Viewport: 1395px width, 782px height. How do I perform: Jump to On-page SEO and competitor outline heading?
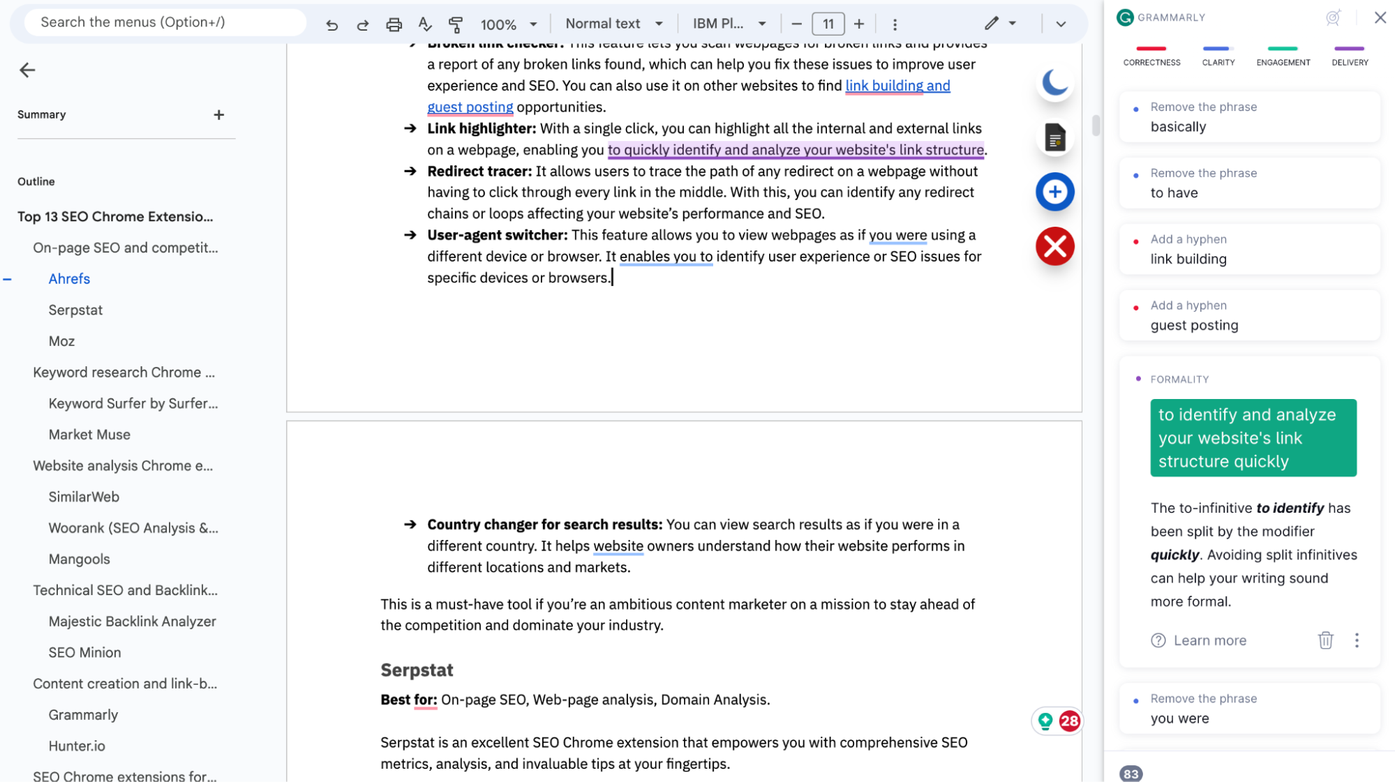pos(126,248)
